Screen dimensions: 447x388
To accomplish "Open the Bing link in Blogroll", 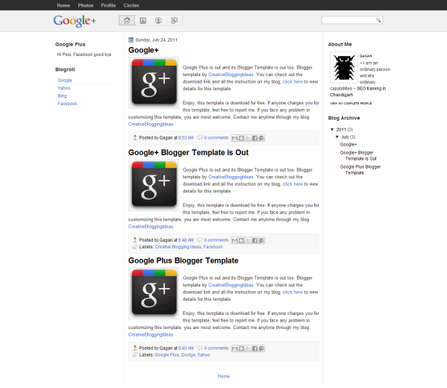I will click(62, 96).
